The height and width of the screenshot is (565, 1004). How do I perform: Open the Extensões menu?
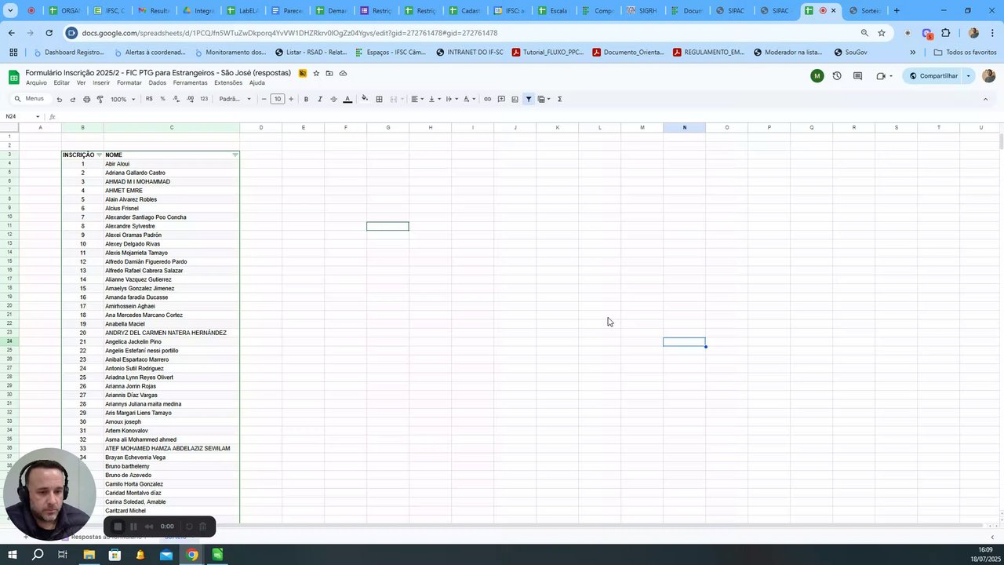[228, 82]
